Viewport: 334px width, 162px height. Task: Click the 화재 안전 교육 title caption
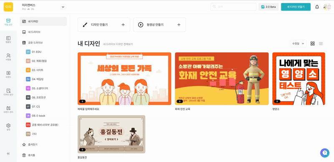(x=182, y=109)
